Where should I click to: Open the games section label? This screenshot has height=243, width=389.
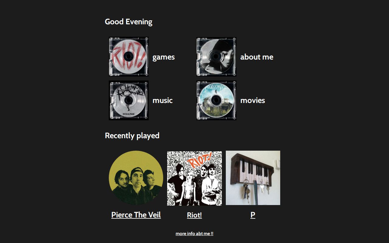coord(164,57)
